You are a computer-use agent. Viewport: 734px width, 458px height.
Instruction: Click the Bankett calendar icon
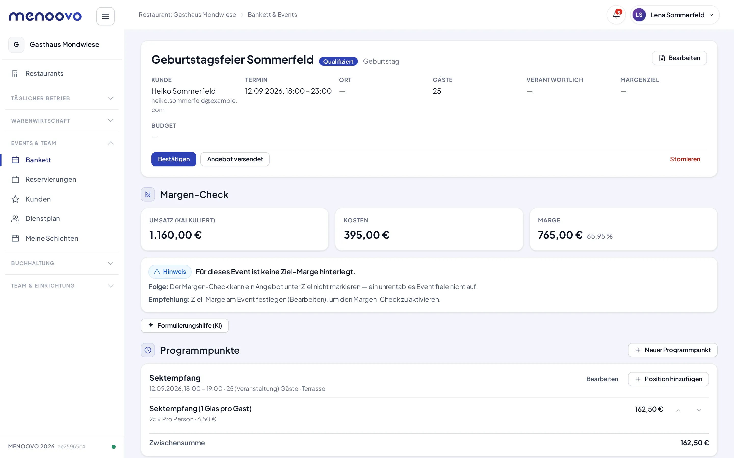pyautogui.click(x=15, y=160)
